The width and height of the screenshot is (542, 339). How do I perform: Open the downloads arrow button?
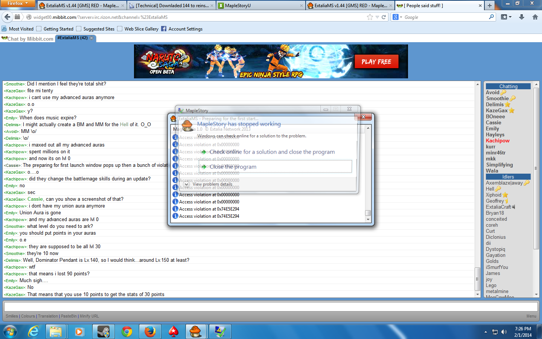(x=522, y=17)
